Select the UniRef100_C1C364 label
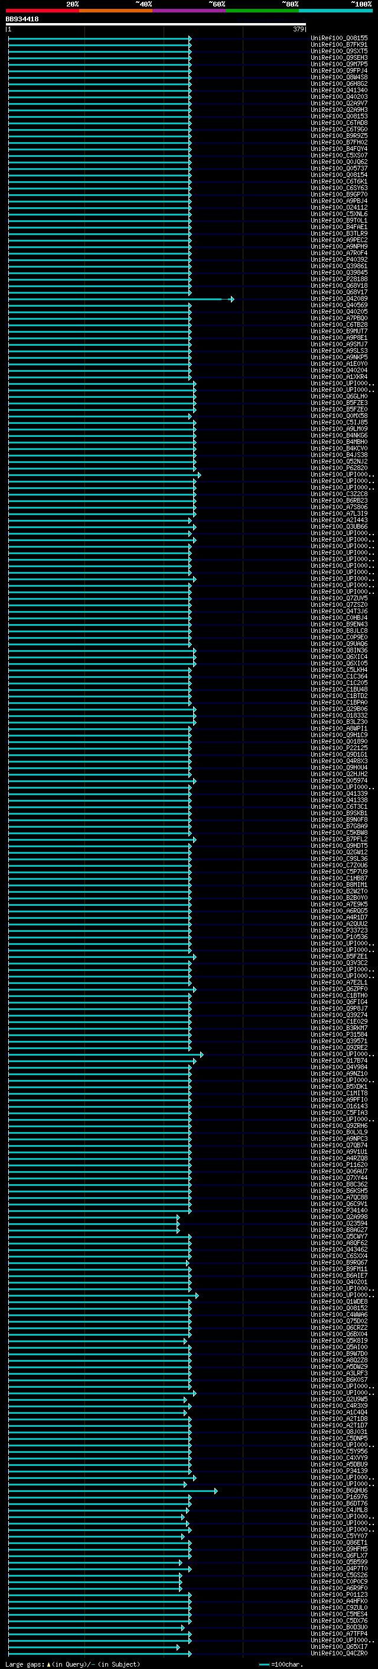 click(x=339, y=676)
